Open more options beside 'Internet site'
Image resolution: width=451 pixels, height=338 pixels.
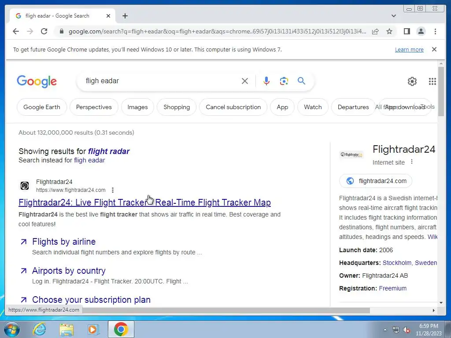coord(412,162)
